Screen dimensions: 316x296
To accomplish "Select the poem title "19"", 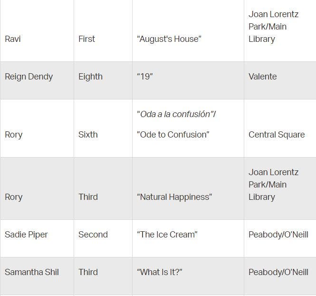I will pyautogui.click(x=144, y=77).
